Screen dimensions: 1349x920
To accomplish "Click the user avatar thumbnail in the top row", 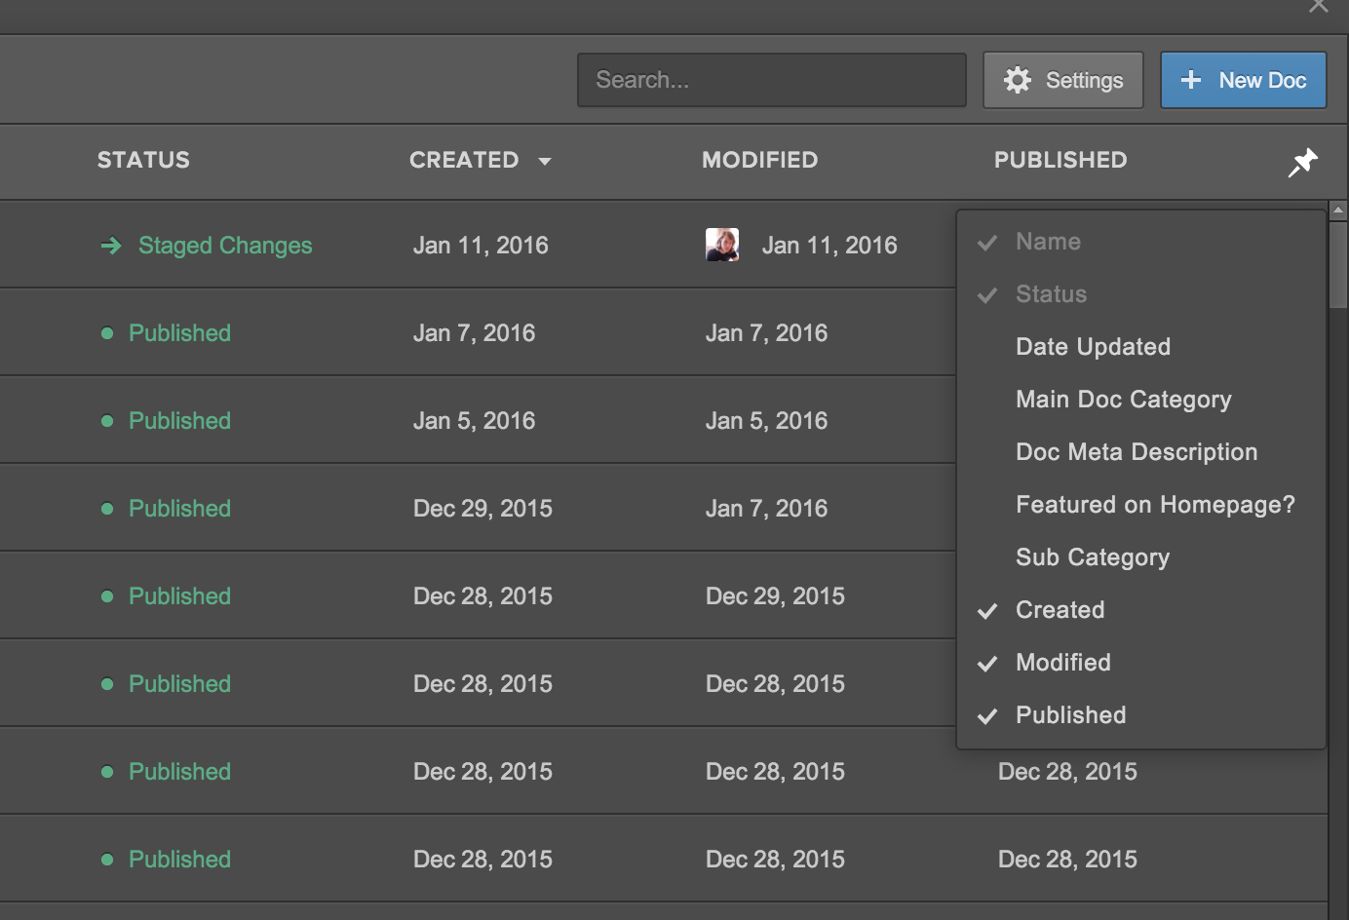I will click(x=721, y=245).
